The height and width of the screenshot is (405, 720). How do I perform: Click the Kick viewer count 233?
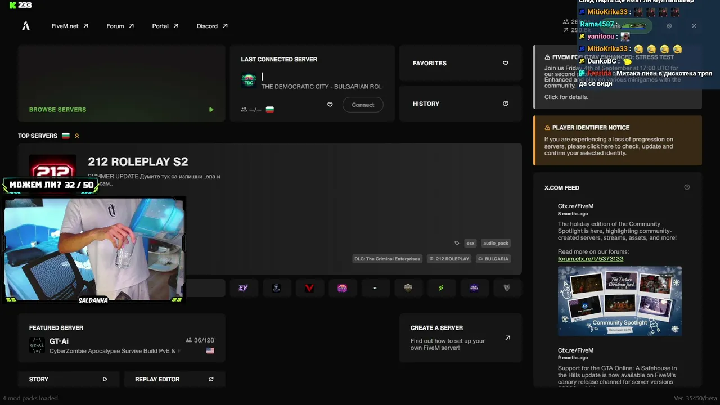point(20,5)
